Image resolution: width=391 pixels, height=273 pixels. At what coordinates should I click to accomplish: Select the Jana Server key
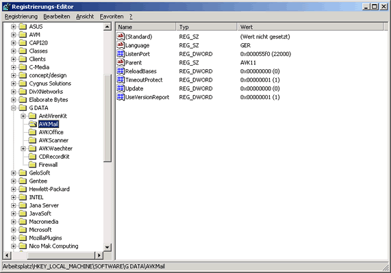tap(44, 205)
